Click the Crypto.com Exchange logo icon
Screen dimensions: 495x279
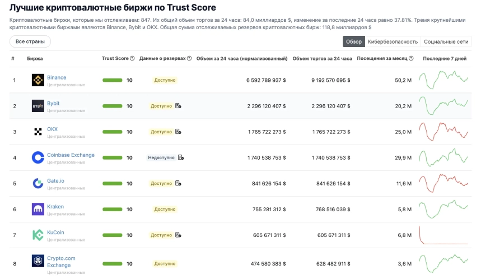pyautogui.click(x=38, y=261)
